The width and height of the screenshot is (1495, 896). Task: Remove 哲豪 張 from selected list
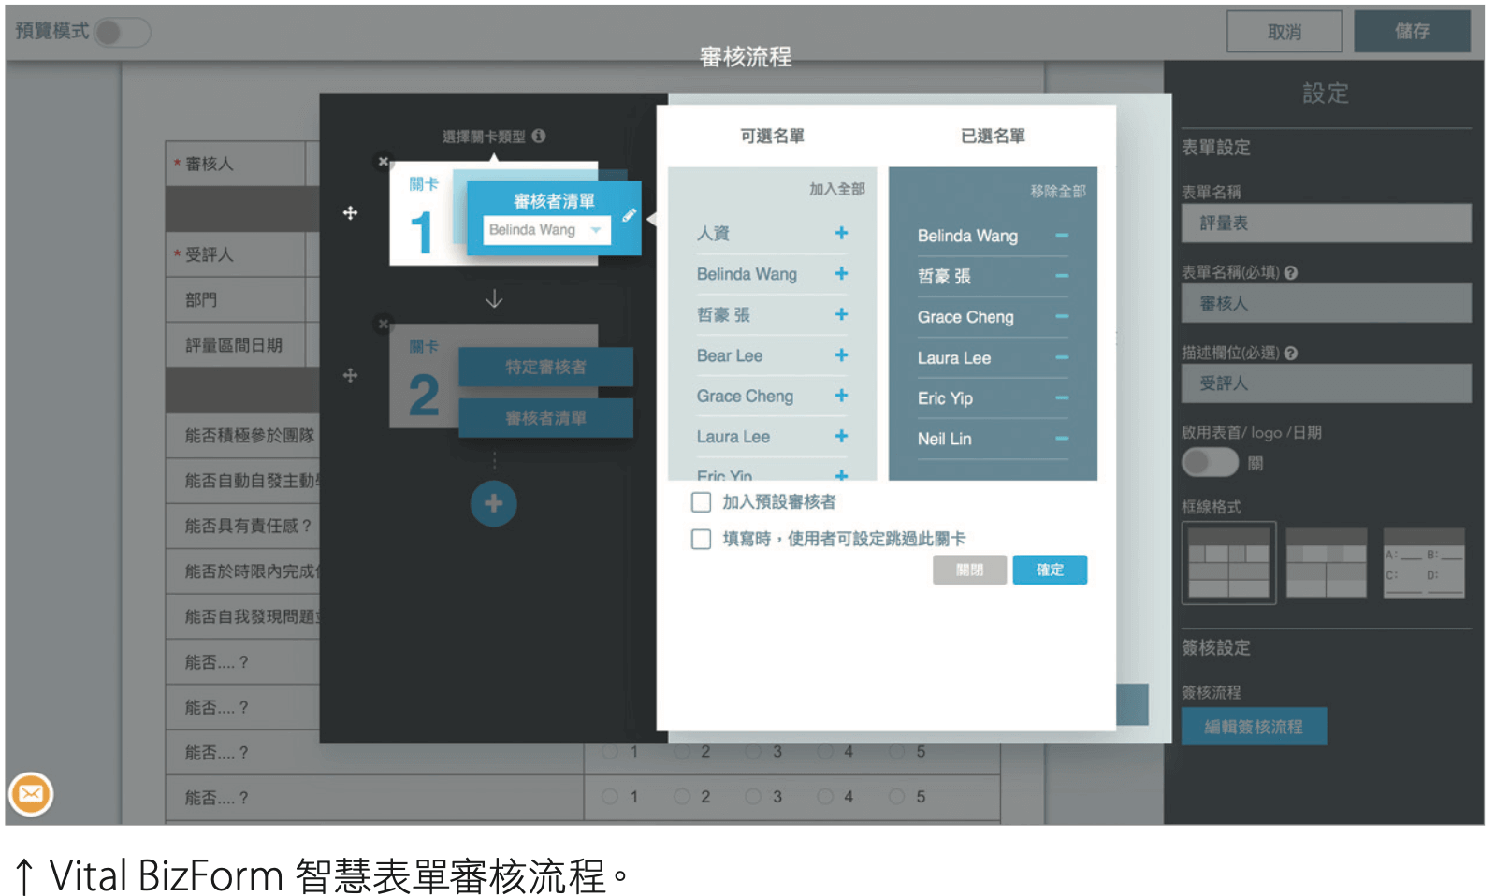tap(1062, 276)
